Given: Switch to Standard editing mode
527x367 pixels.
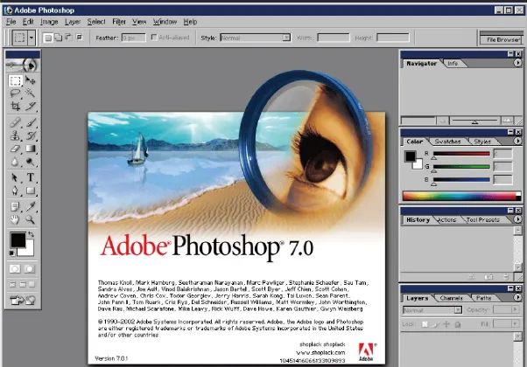Looking at the screenshot, I should [15, 269].
